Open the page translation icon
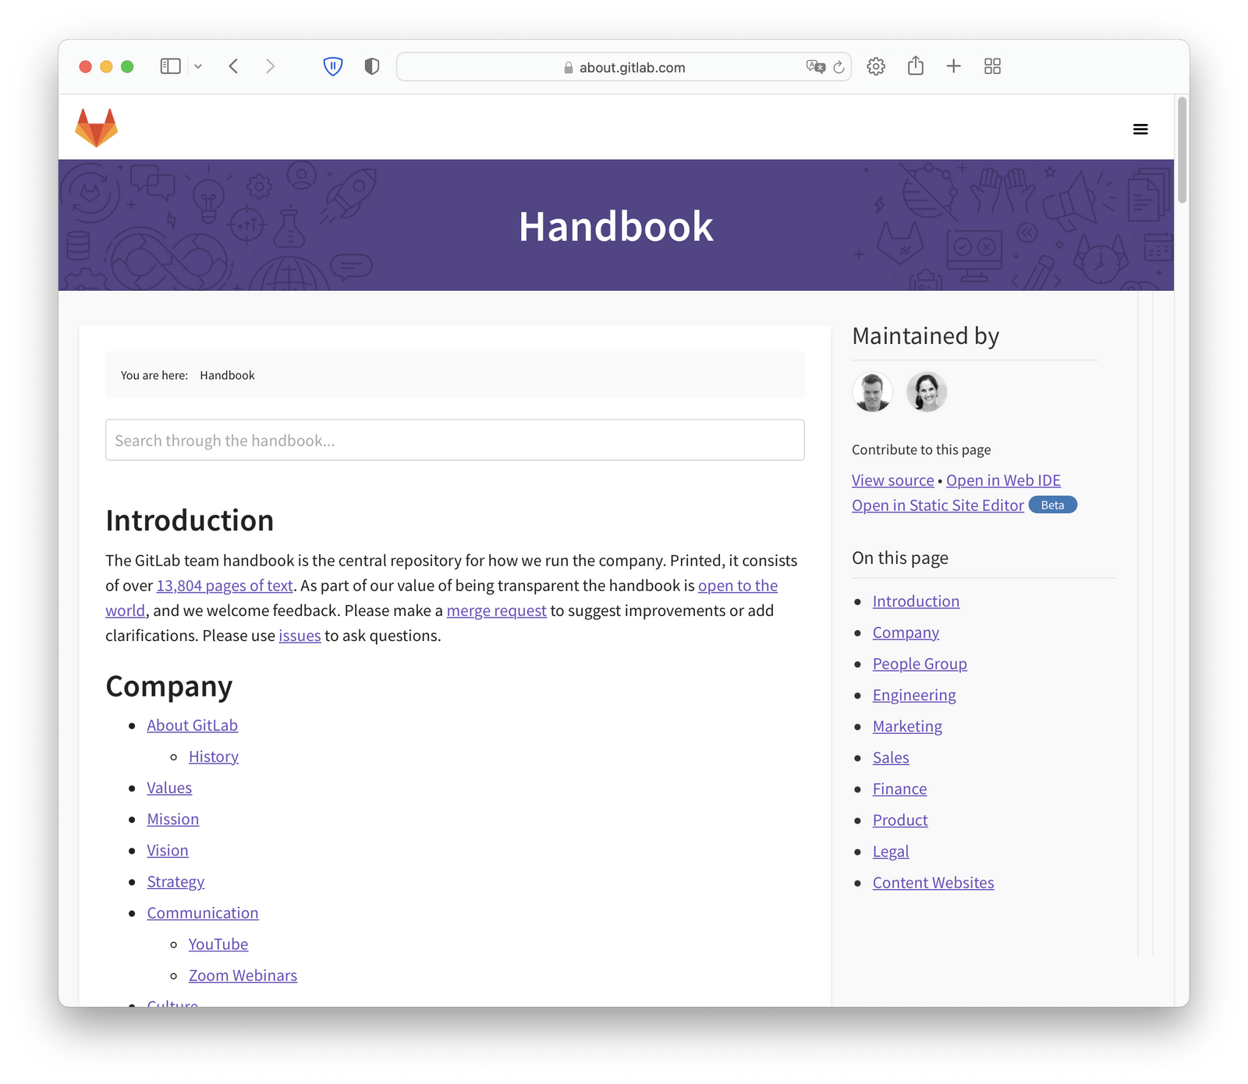 [x=816, y=67]
